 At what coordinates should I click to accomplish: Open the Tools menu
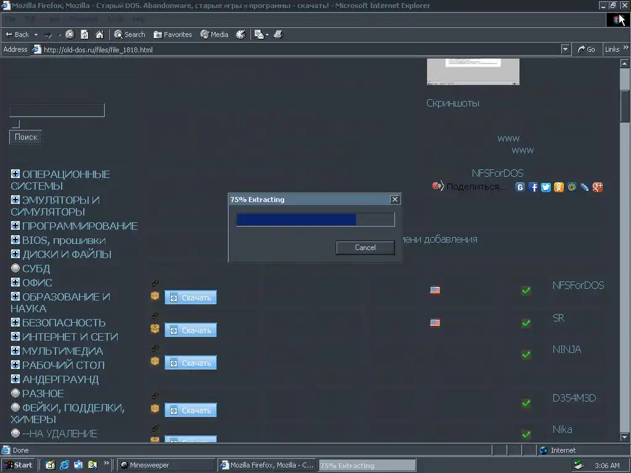[115, 19]
